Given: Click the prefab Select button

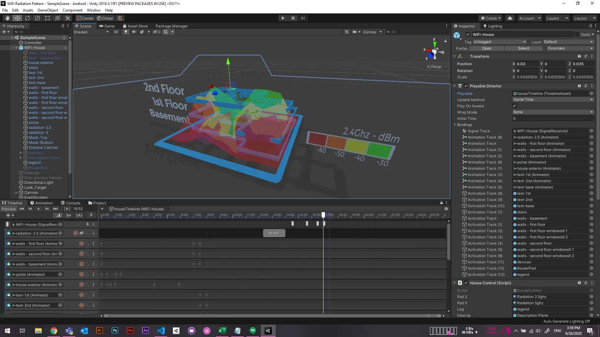Looking at the screenshot, I should point(524,48).
